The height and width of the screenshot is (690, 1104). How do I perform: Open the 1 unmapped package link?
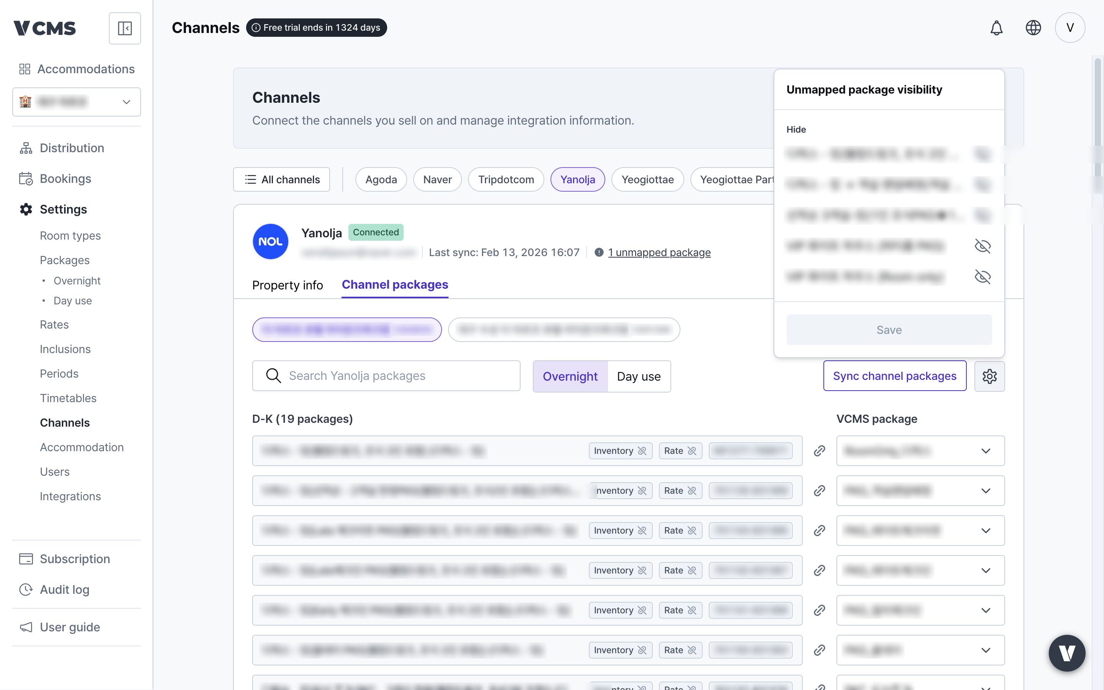pos(659,252)
